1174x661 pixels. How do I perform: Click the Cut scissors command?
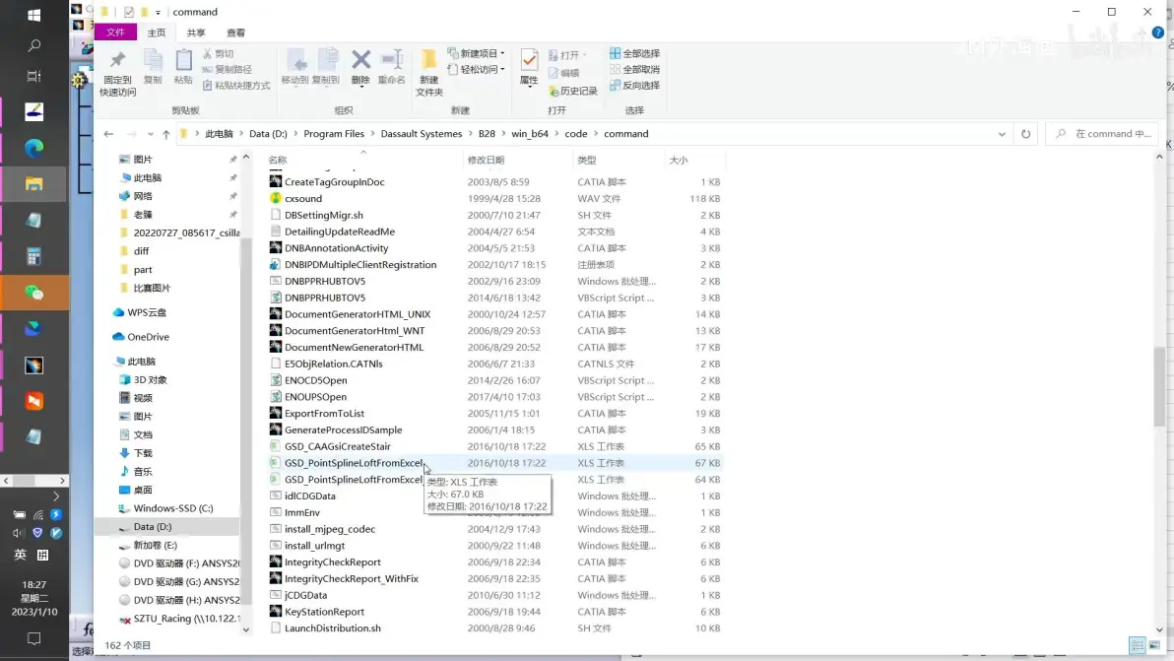click(218, 54)
